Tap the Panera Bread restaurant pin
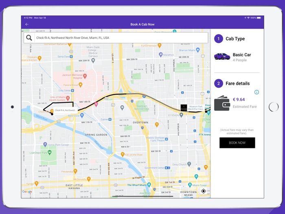285x214 pixels. (81, 85)
